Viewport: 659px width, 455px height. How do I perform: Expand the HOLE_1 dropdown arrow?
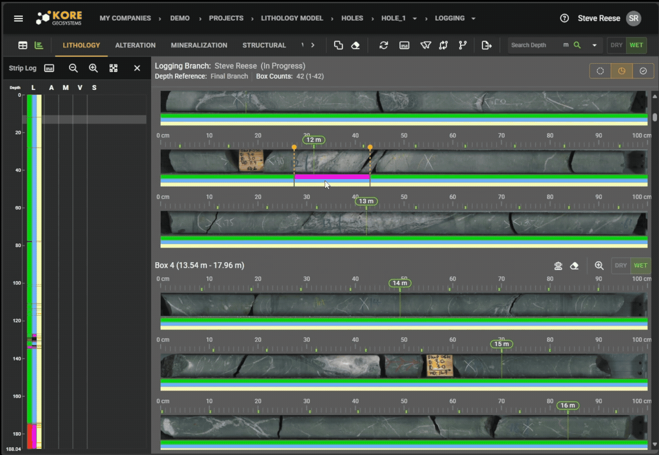click(x=415, y=19)
